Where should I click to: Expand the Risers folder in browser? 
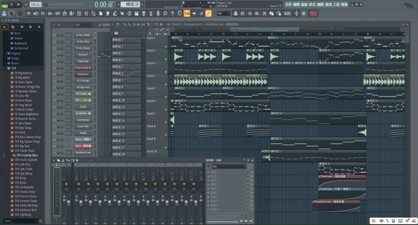click(15, 63)
